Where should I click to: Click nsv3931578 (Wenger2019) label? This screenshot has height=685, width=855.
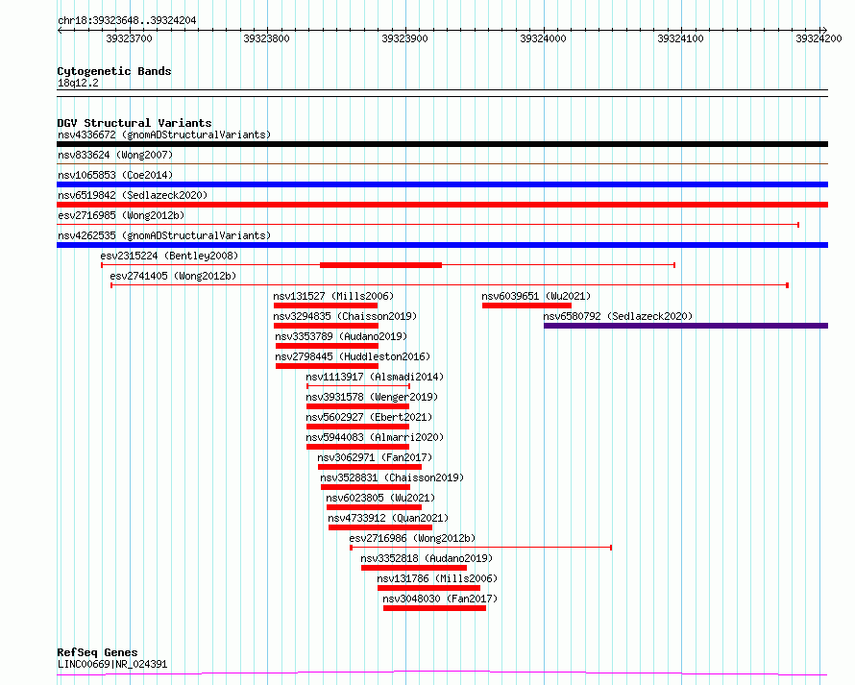click(372, 397)
